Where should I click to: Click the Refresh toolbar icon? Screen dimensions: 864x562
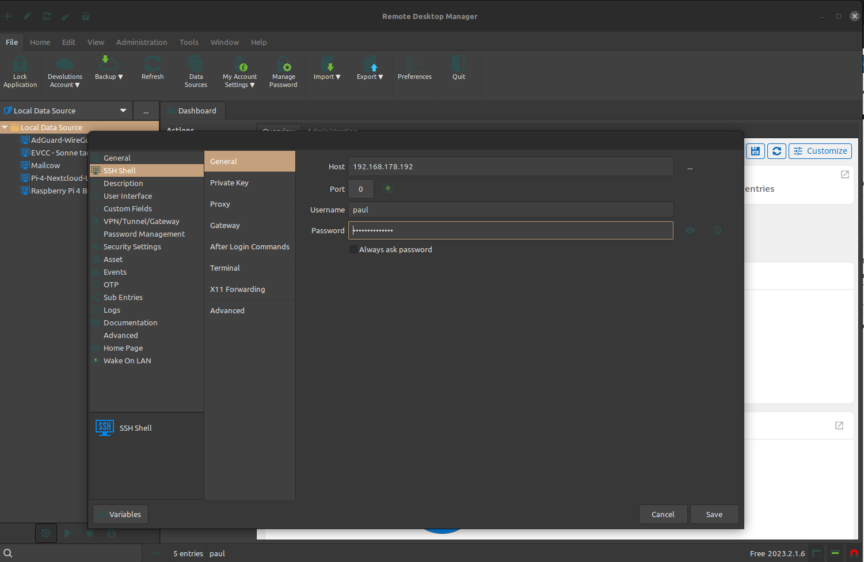coord(153,64)
